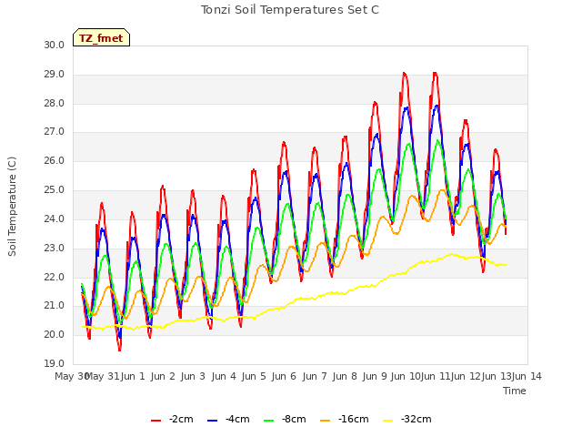
Task: Click the 30.0 y-axis tick label
Action: pos(55,45)
